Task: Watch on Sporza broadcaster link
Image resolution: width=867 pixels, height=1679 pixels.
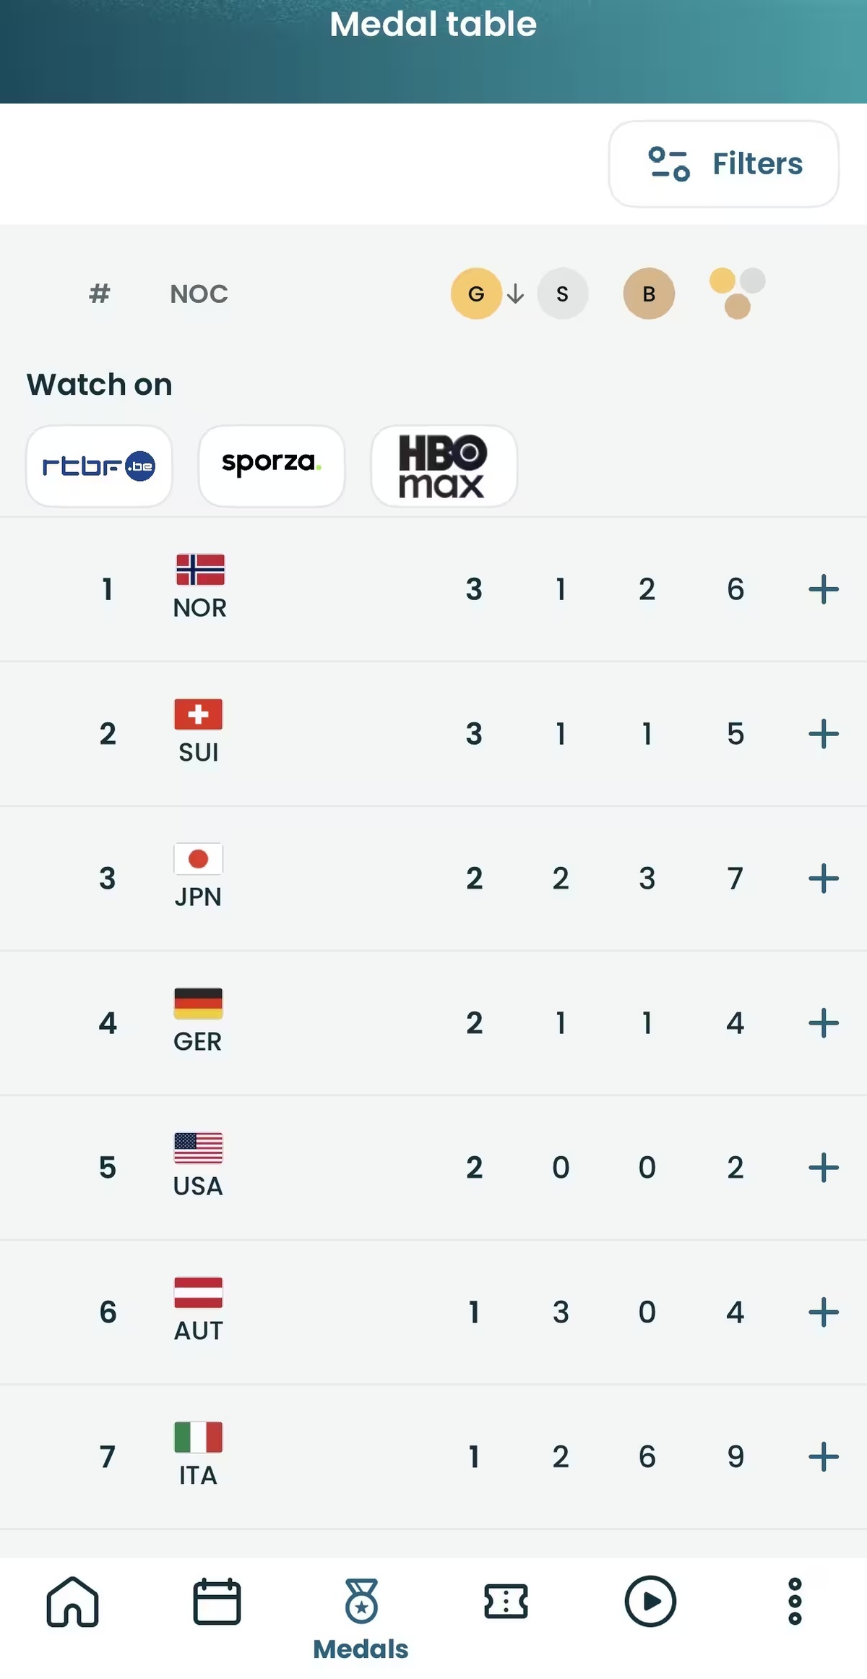Action: click(271, 466)
